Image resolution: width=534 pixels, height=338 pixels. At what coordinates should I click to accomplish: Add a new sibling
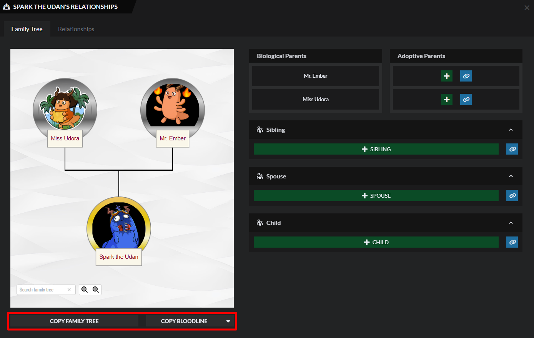coord(376,149)
